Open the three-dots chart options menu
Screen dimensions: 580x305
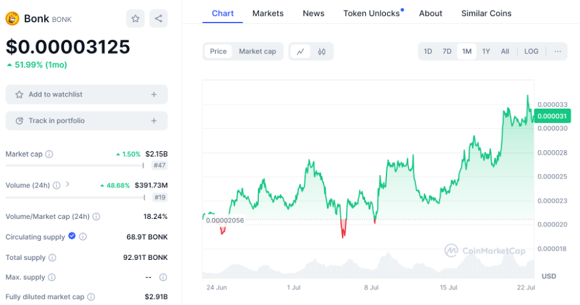coord(557,52)
